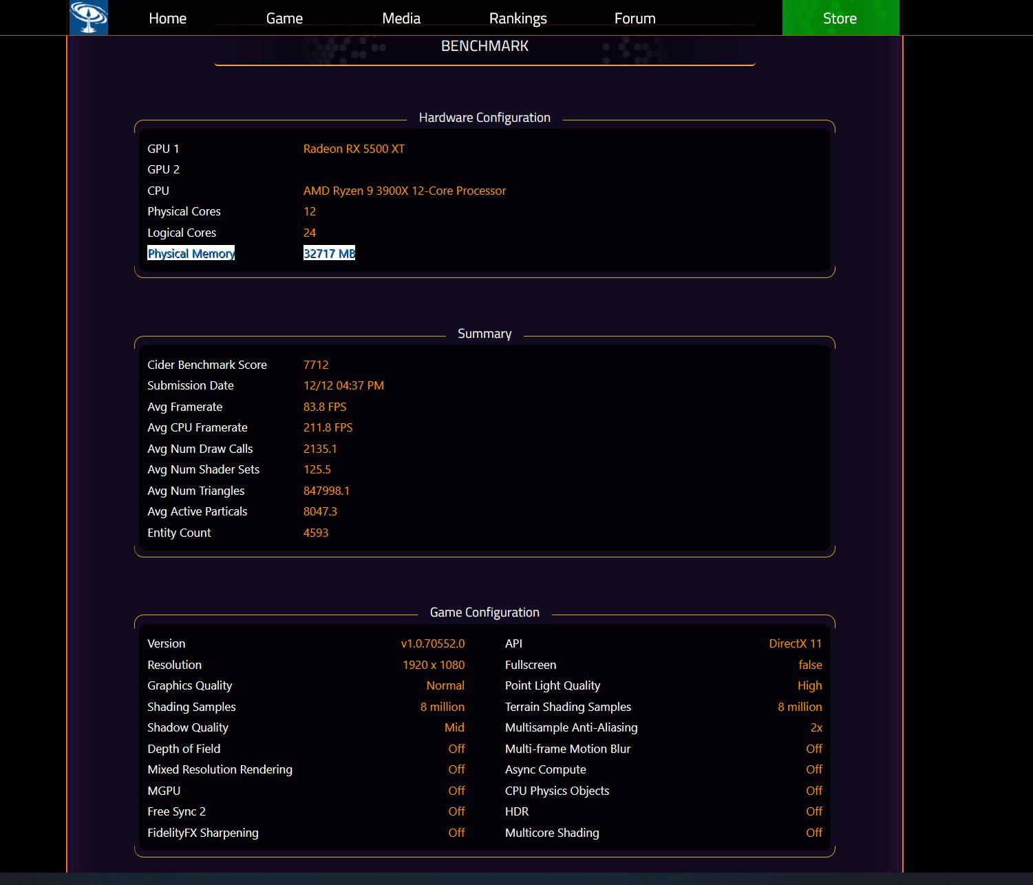1033x885 pixels.
Task: Click the Shading Samples 8 million value
Action: (x=443, y=707)
